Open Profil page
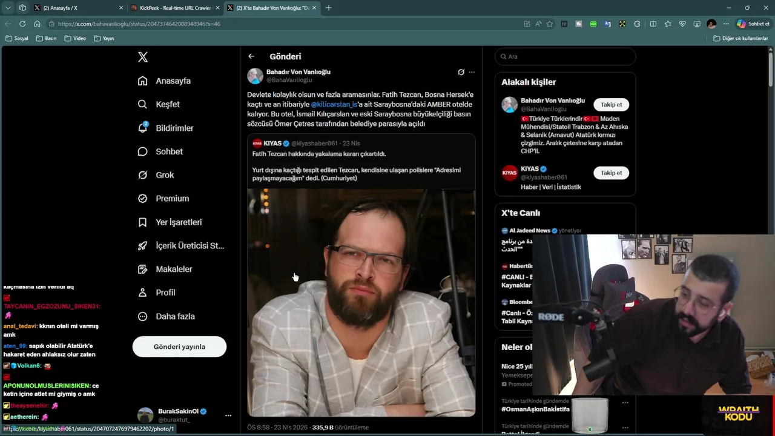 [156, 292]
